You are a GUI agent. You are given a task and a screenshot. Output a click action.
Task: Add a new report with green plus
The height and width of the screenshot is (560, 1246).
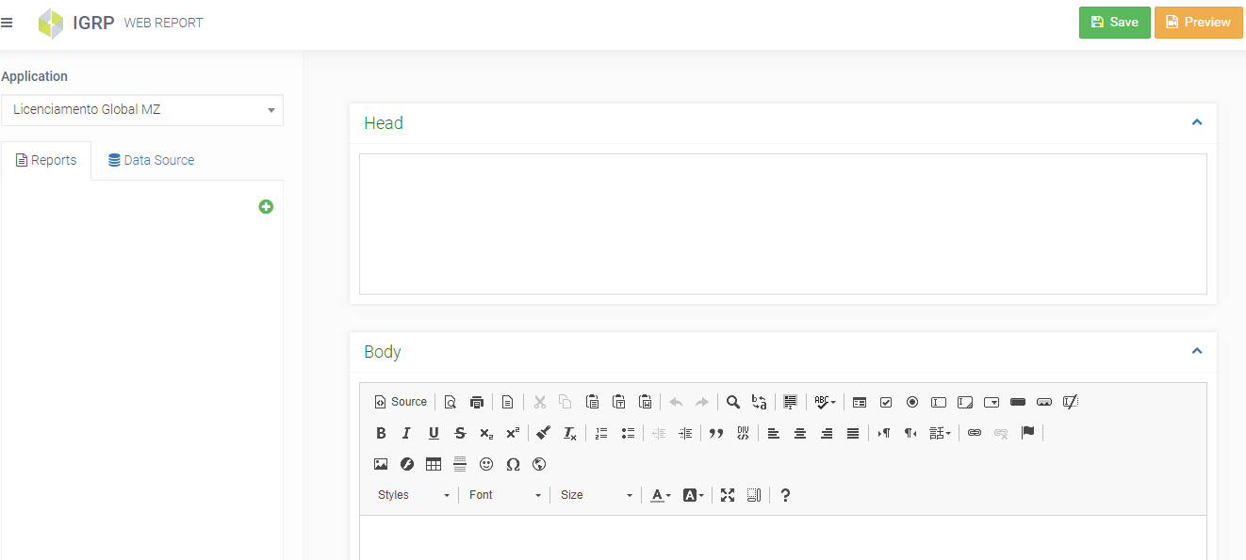tap(266, 207)
